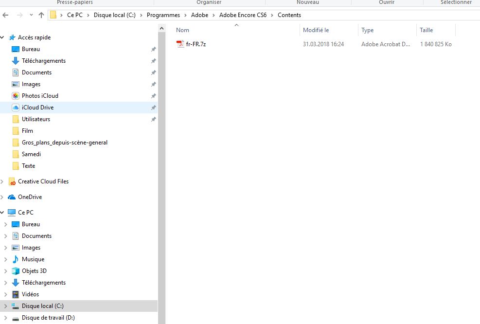
Task: Open chevron after Programmes breadcrumb
Action: 185,15
